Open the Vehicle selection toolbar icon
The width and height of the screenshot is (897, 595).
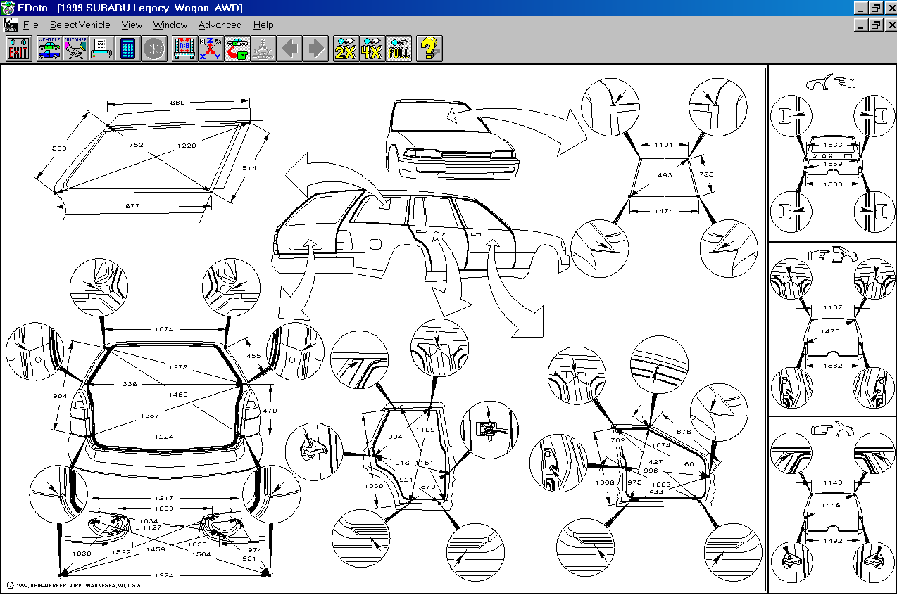49,49
